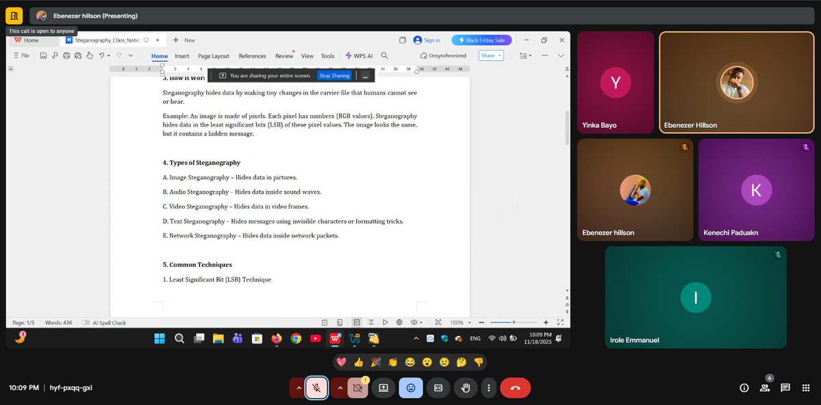Open the meeting chat panel
Viewport: 821px width, 405px height.
click(785, 388)
